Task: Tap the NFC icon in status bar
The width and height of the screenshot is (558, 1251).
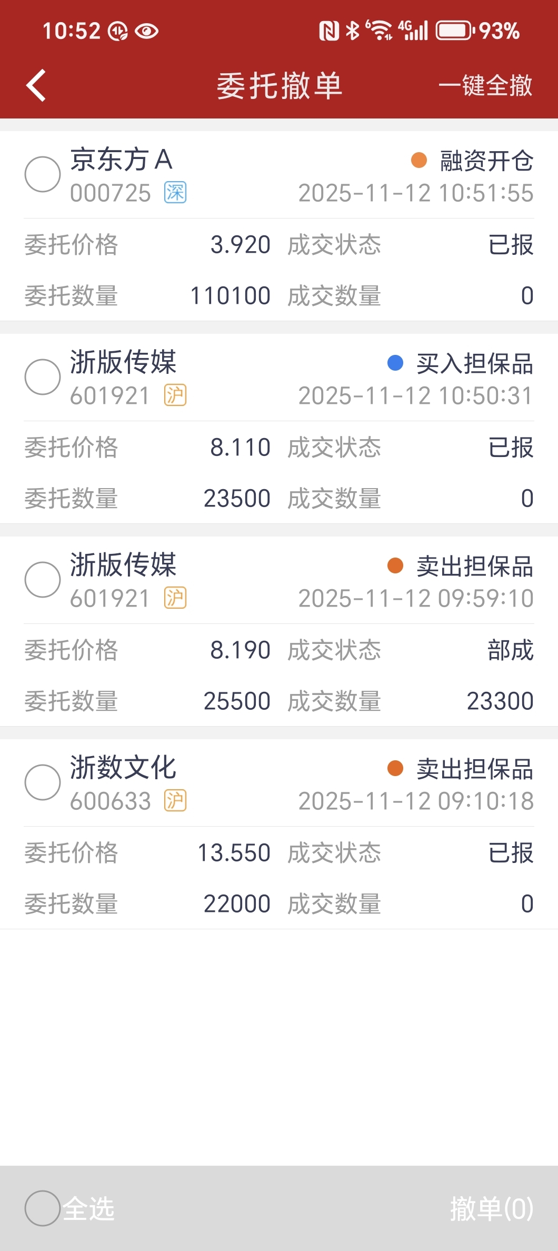Action: pyautogui.click(x=329, y=31)
